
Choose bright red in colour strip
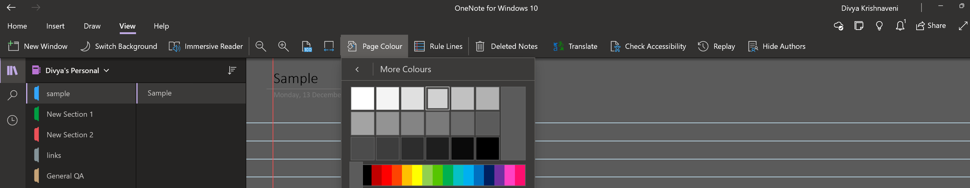pyautogui.click(x=386, y=175)
